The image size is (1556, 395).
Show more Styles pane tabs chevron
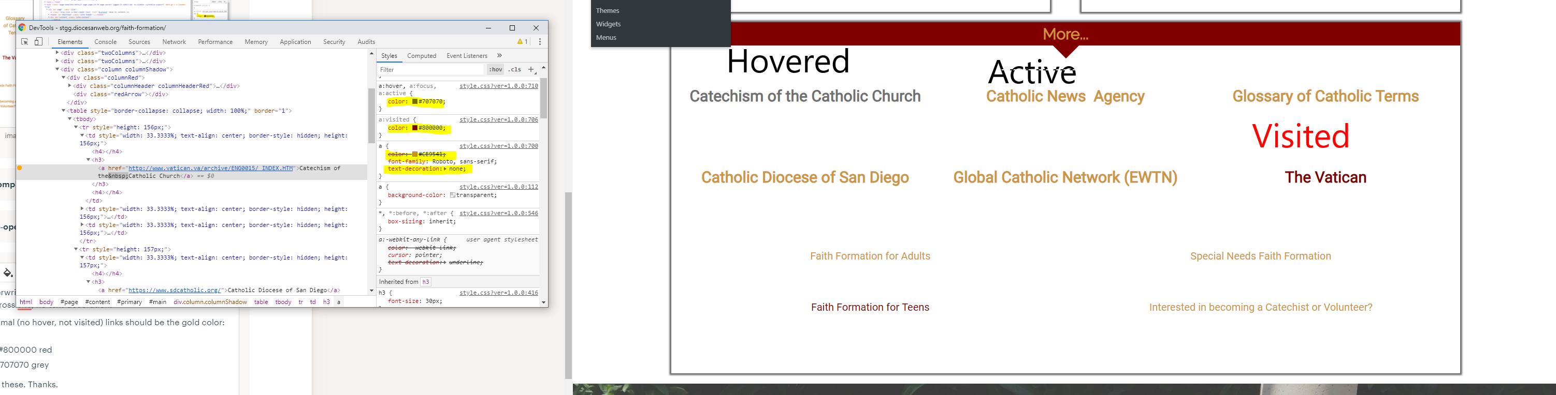499,55
